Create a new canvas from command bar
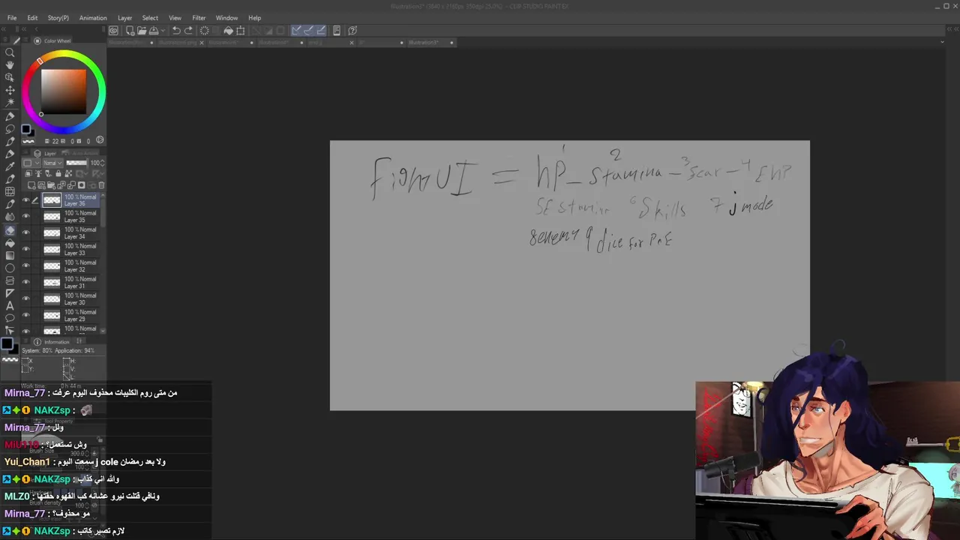Image resolution: width=960 pixels, height=540 pixels. [130, 31]
